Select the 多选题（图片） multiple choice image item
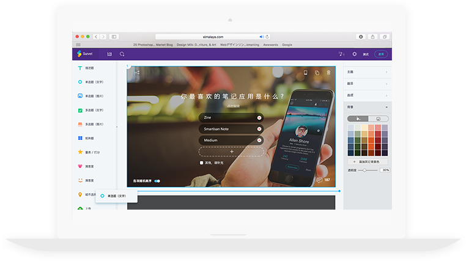 click(x=91, y=124)
